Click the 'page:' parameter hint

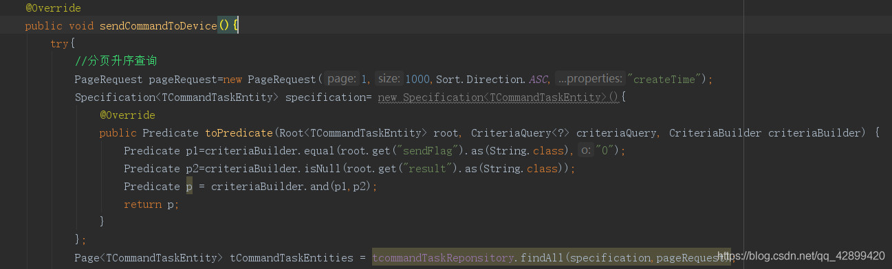(x=342, y=79)
